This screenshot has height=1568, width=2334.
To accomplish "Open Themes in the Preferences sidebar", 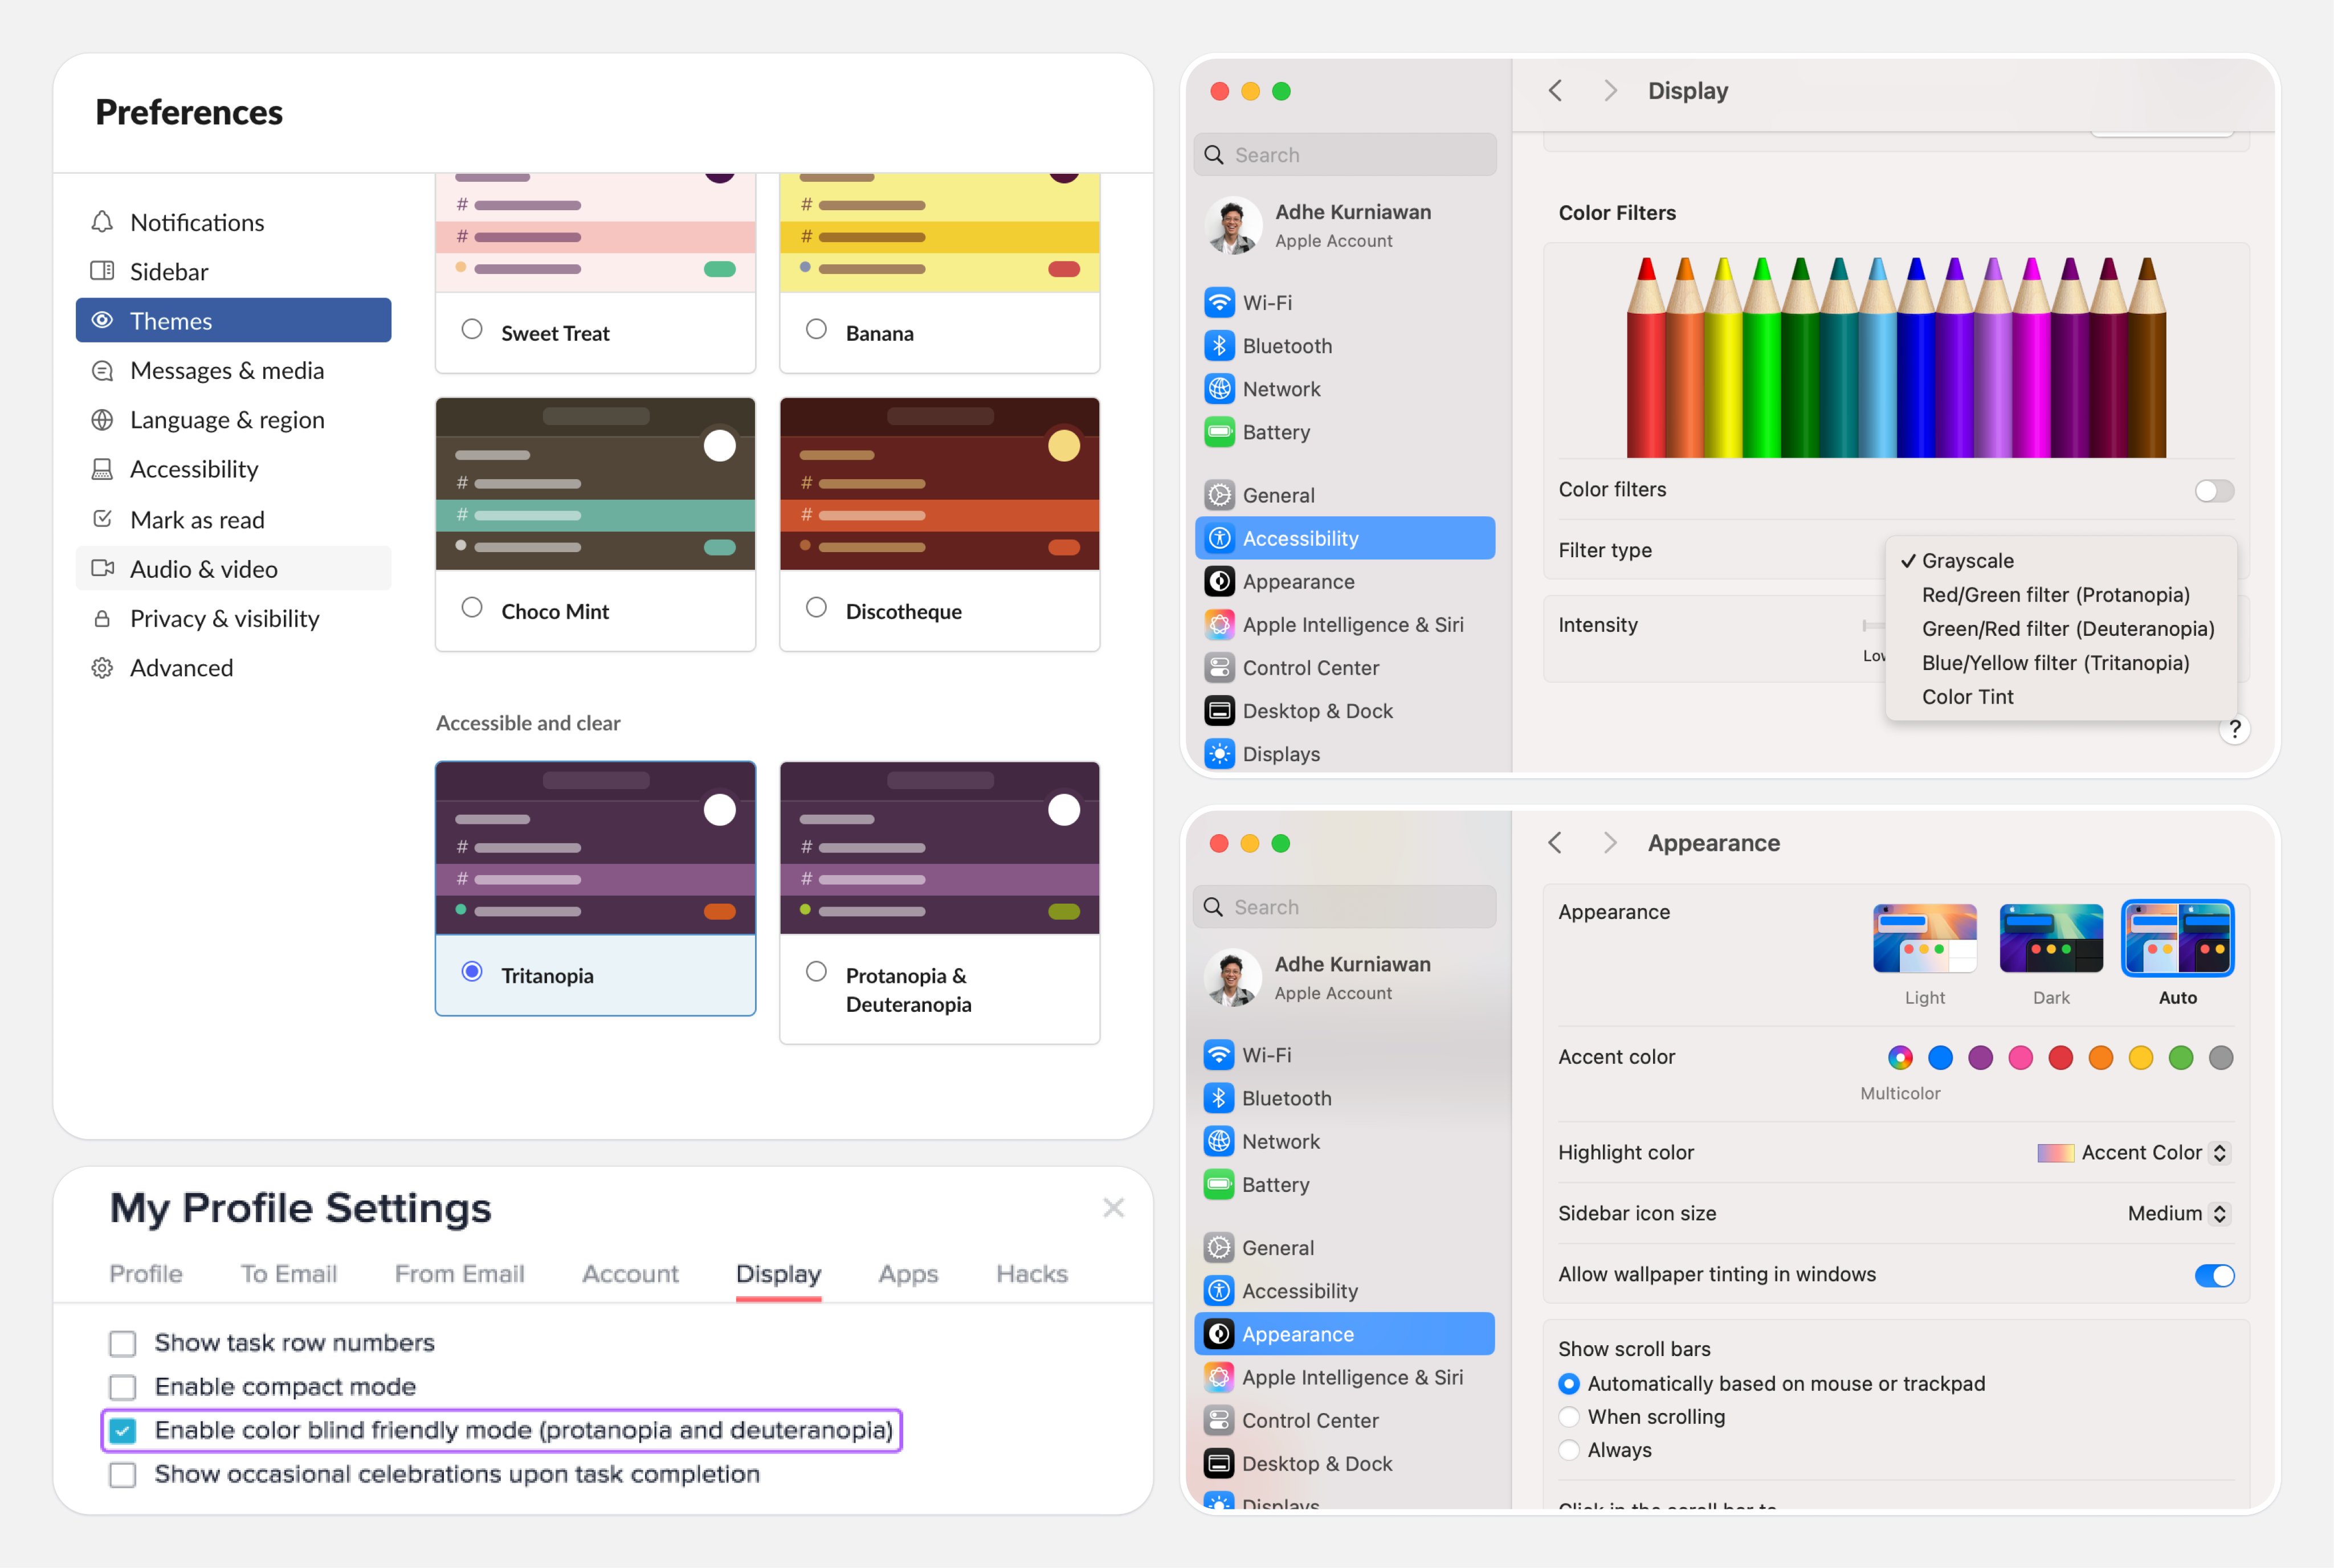I will 233,320.
